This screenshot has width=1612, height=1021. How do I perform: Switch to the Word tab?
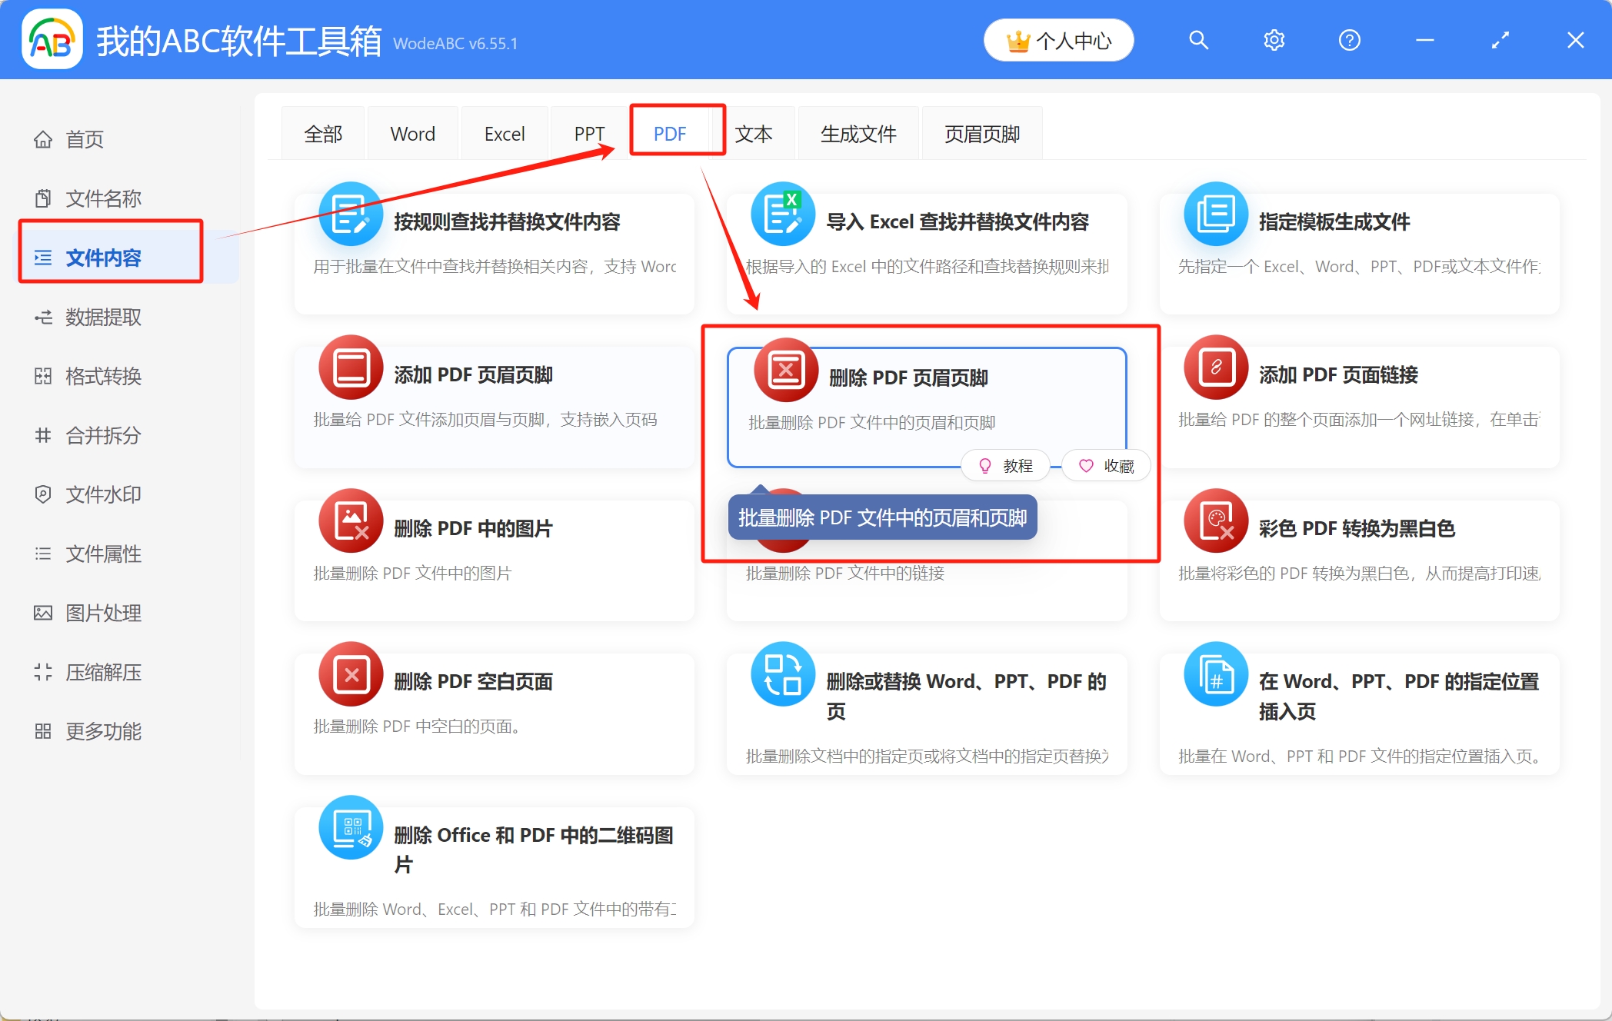(412, 133)
